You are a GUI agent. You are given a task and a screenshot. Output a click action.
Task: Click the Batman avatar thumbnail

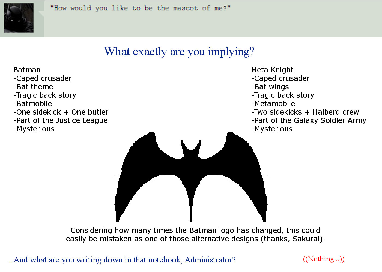coord(19,18)
